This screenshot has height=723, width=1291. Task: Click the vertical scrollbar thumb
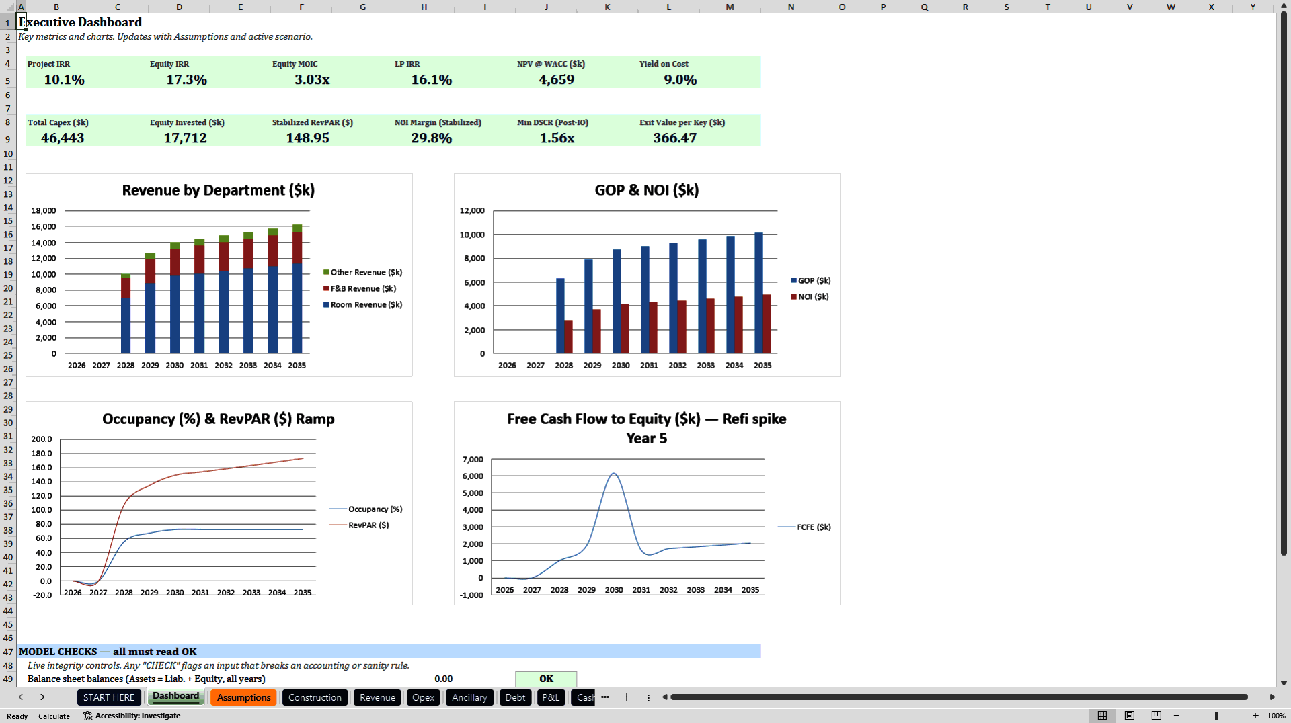pos(1284,284)
